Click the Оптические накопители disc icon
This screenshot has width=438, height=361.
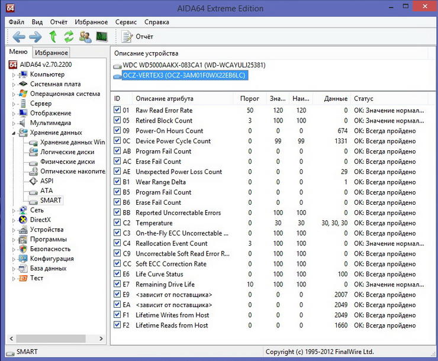(33, 171)
